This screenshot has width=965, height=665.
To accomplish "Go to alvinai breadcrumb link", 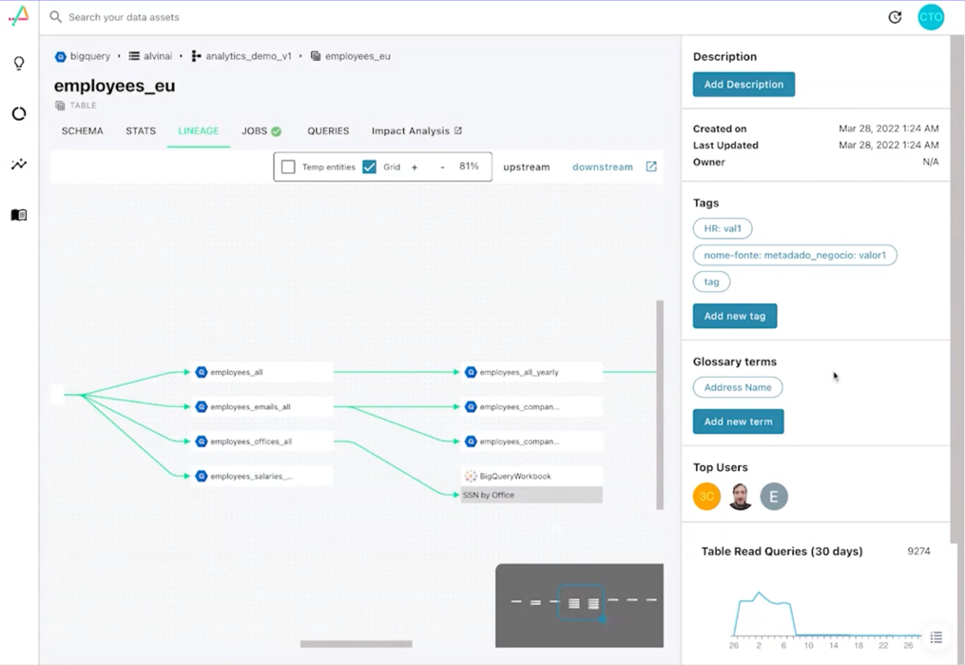I will 158,56.
